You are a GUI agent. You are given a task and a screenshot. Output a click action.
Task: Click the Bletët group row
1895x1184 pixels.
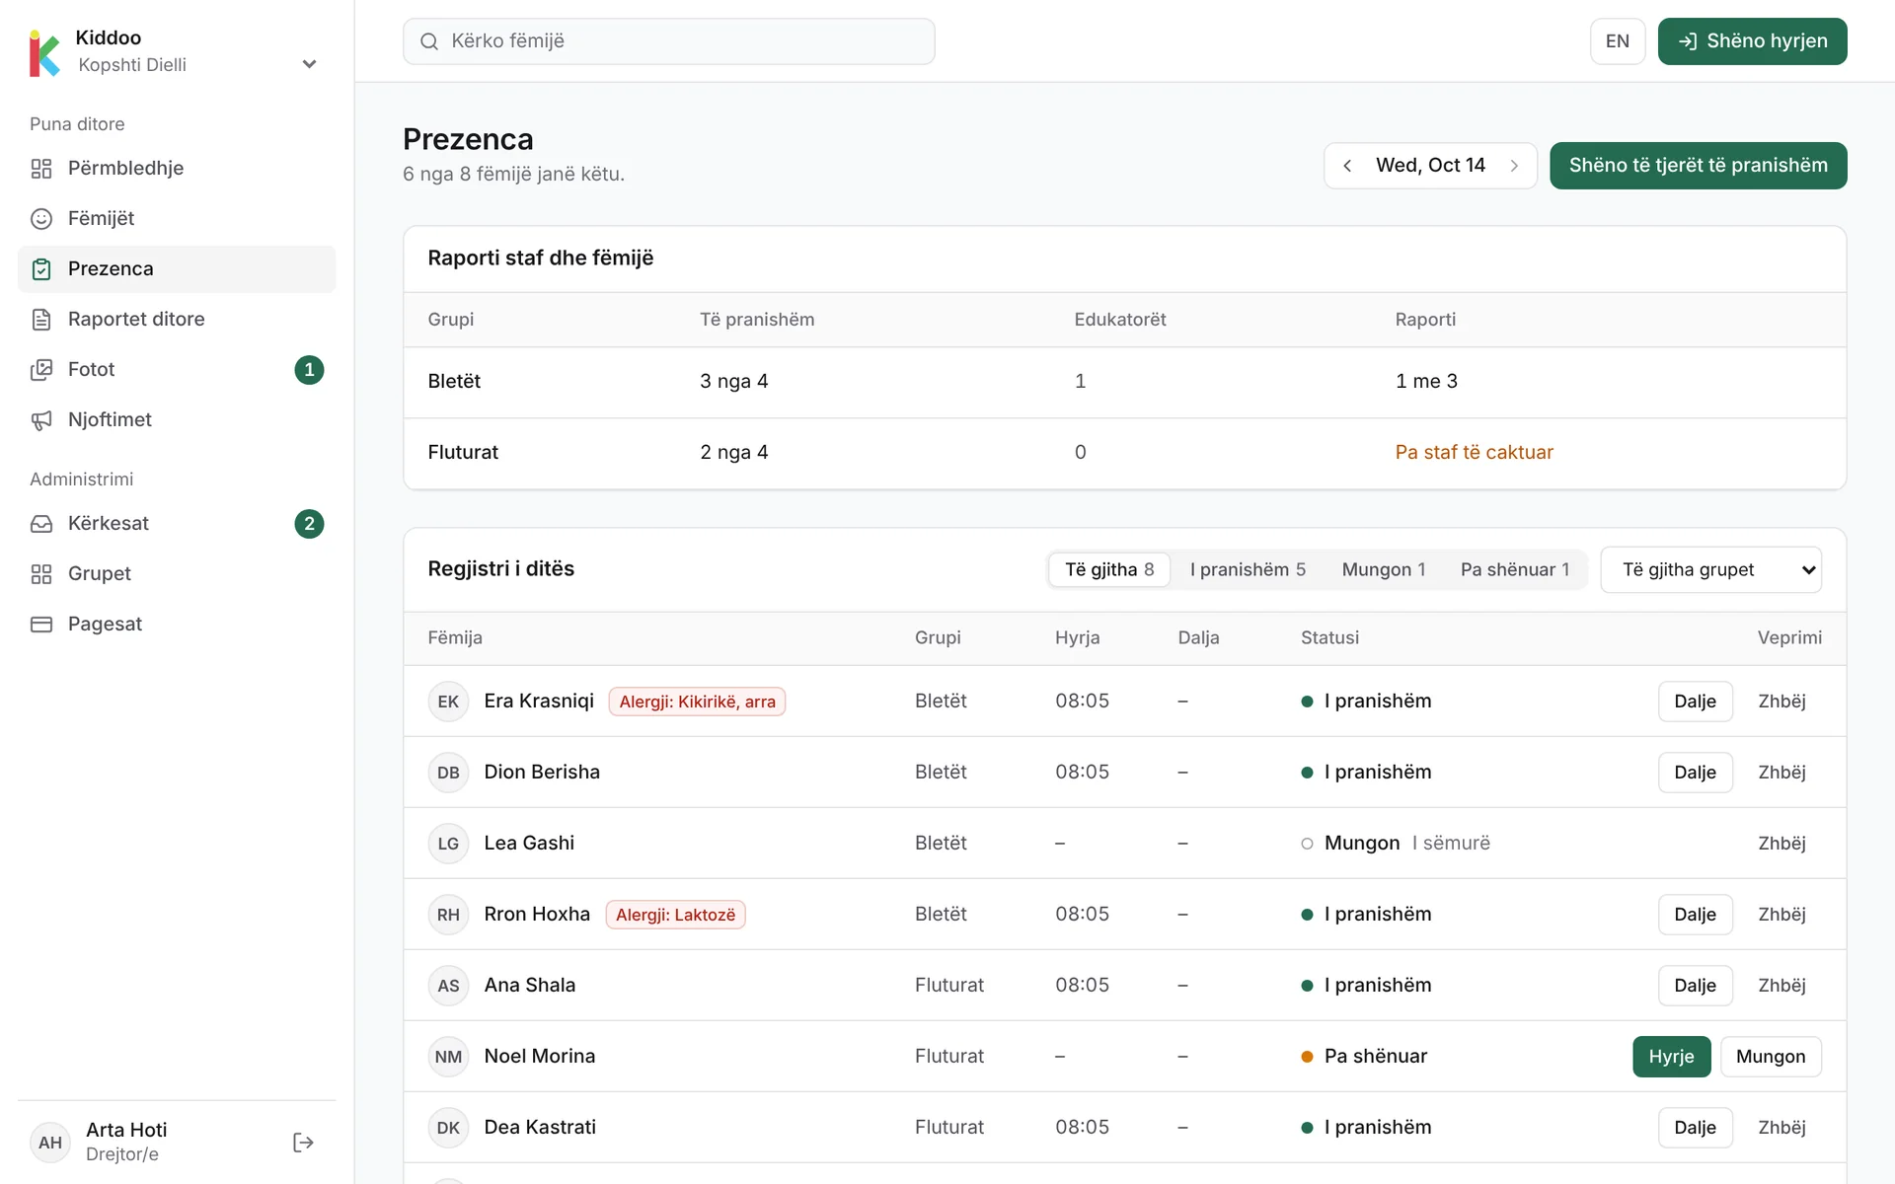tap(1124, 382)
